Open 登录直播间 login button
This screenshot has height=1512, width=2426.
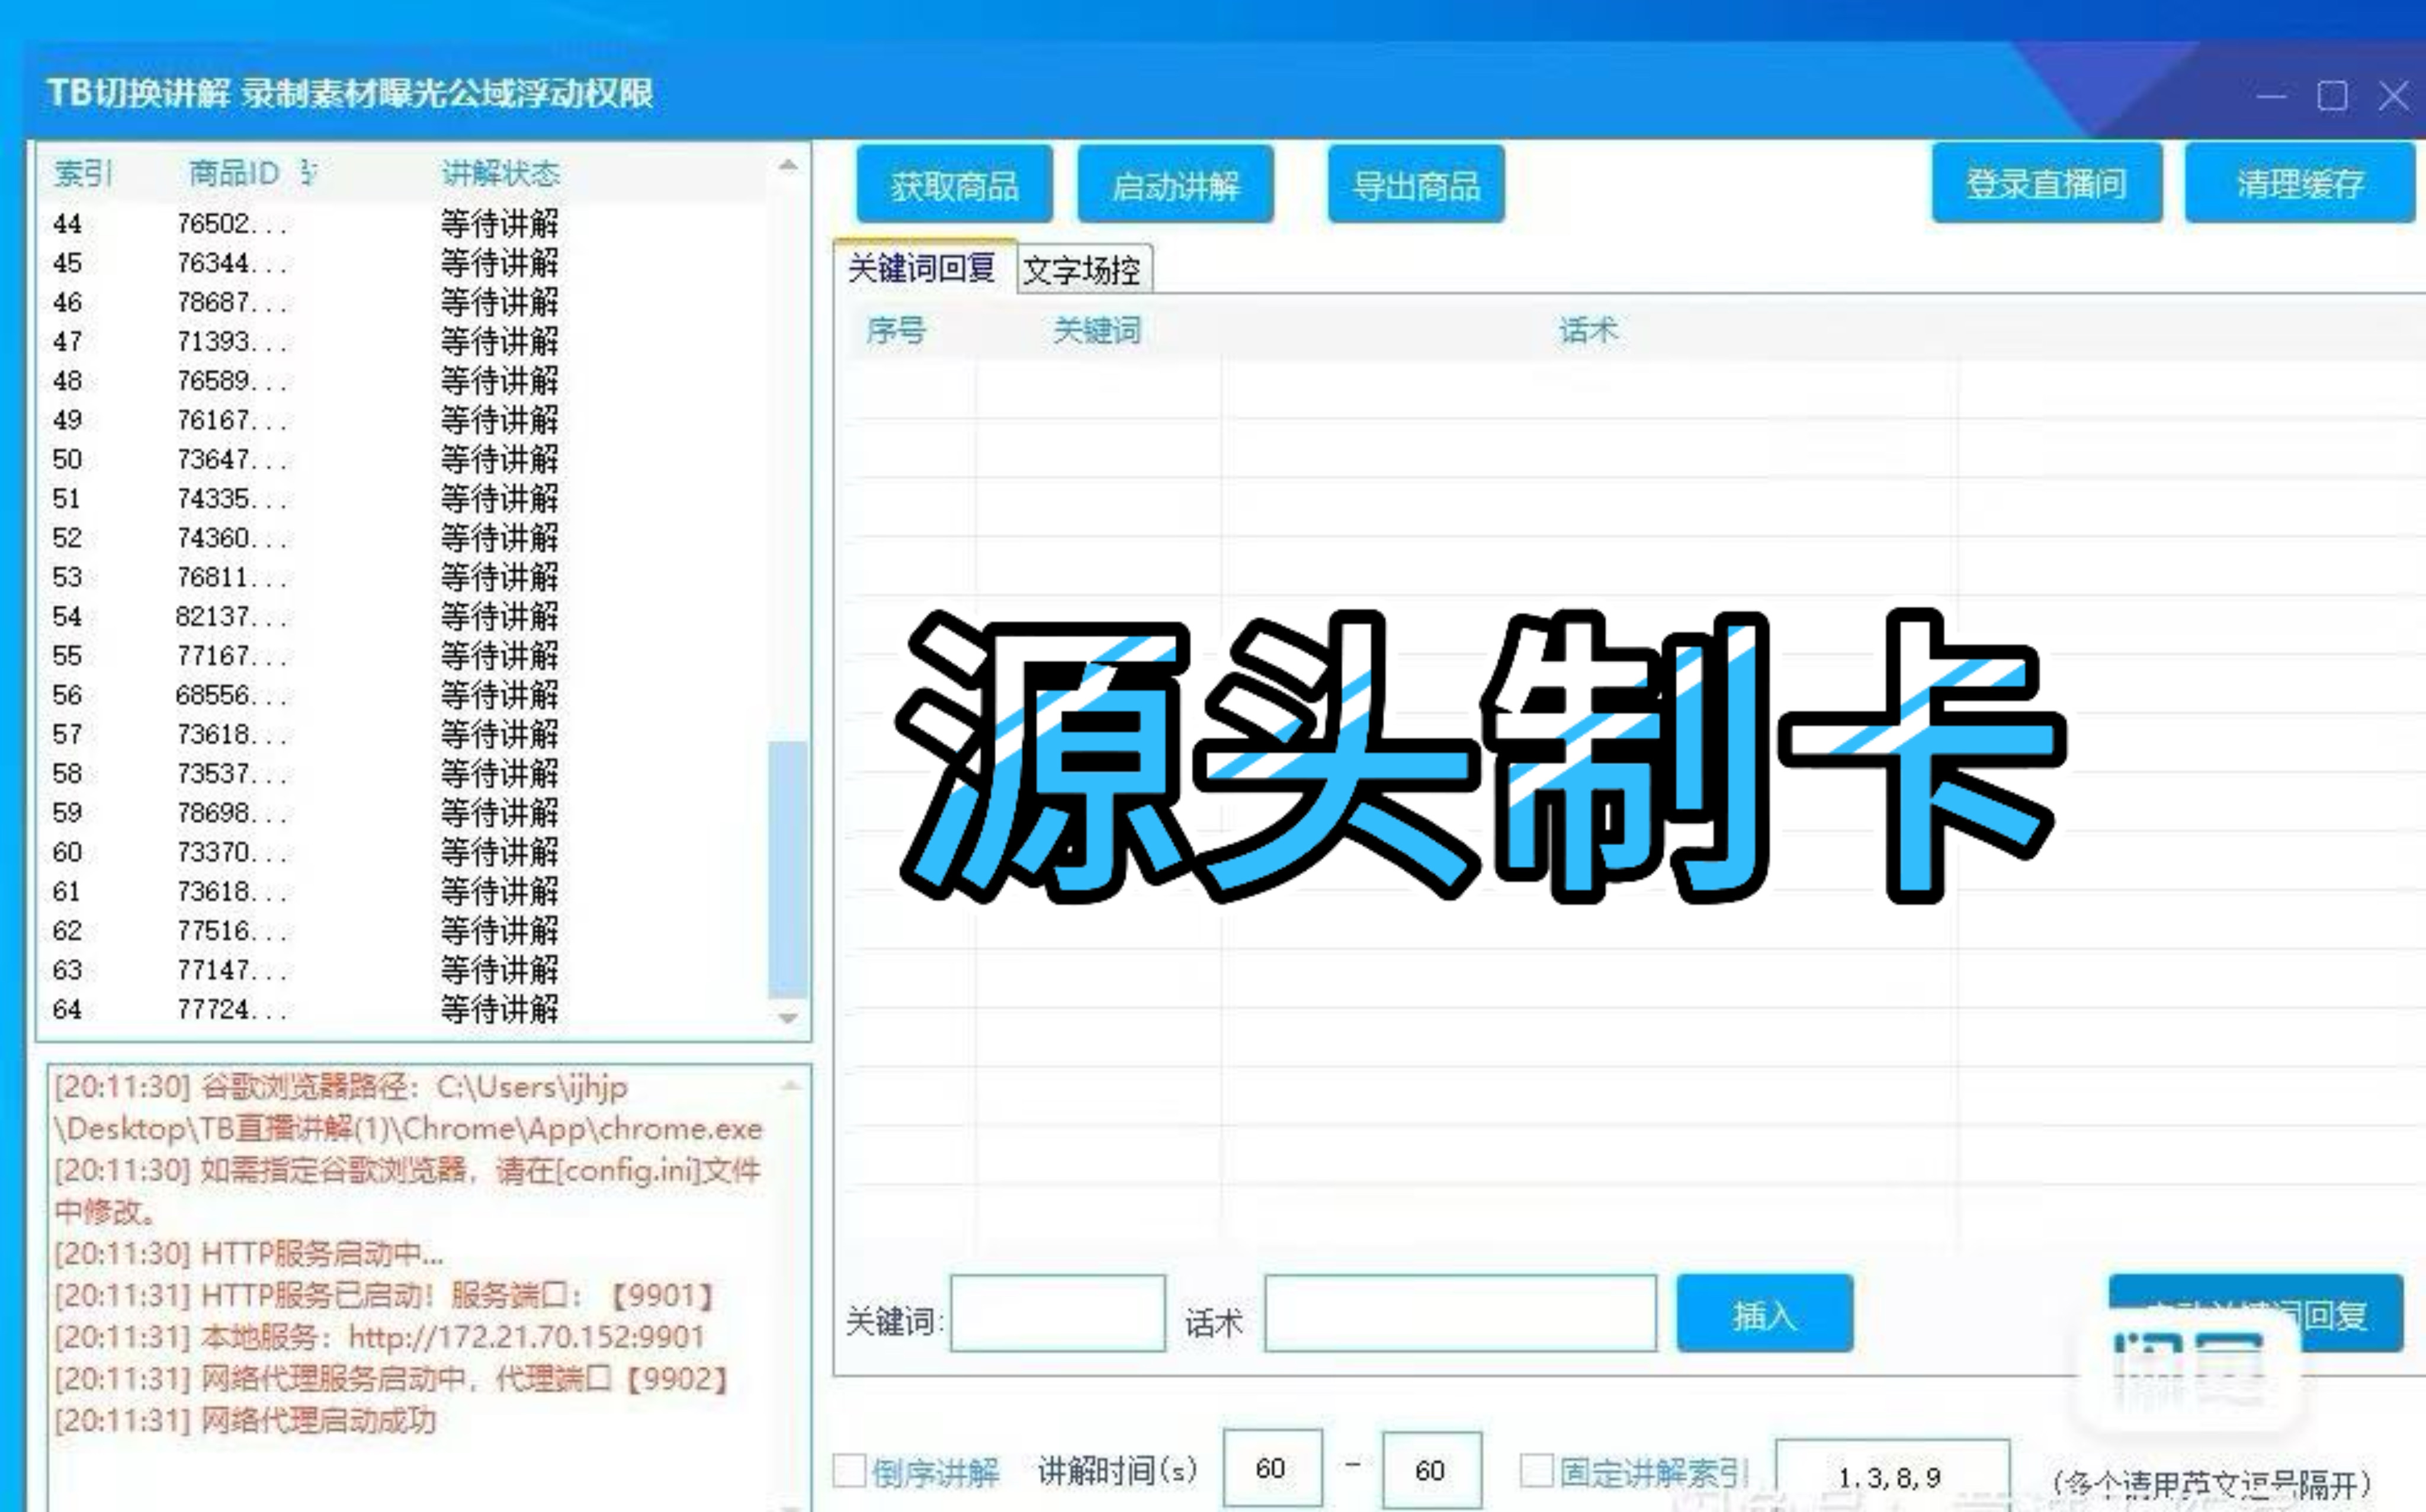(x=2046, y=183)
